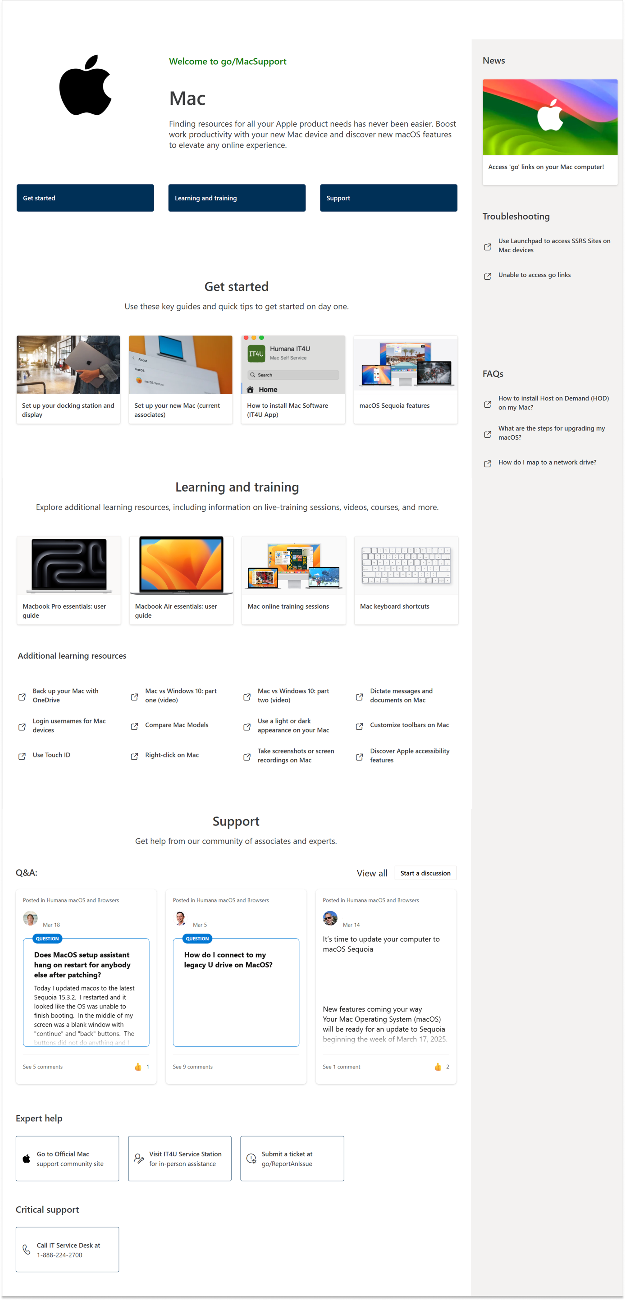Viewport: 625px width, 1300px height.
Task: Click the IT4U Service Station person icon
Action: pyautogui.click(x=138, y=1159)
